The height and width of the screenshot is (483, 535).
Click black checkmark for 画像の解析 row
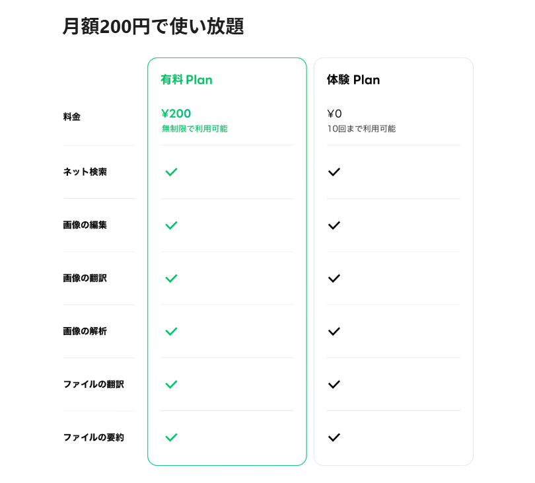click(x=334, y=332)
